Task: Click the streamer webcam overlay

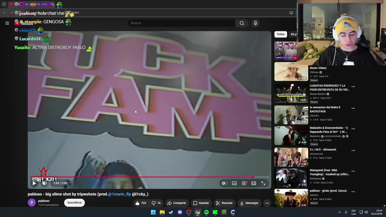Action: [x=341, y=33]
